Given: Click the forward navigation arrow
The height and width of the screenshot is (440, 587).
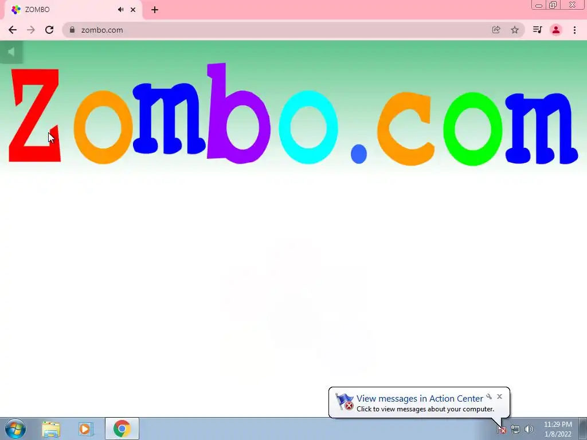Looking at the screenshot, I should click(x=31, y=30).
